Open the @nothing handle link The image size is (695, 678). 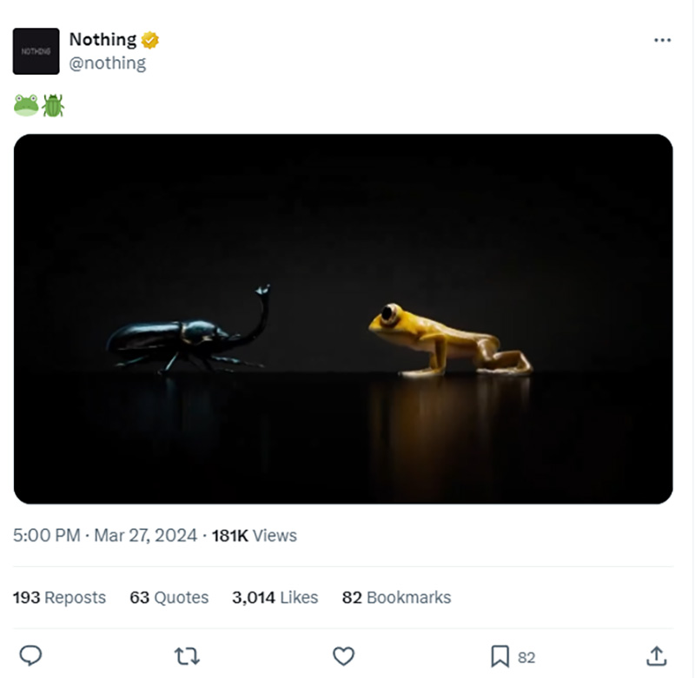(x=107, y=63)
